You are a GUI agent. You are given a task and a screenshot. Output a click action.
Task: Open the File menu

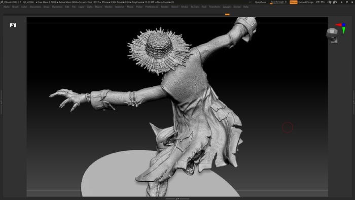pos(74,7)
